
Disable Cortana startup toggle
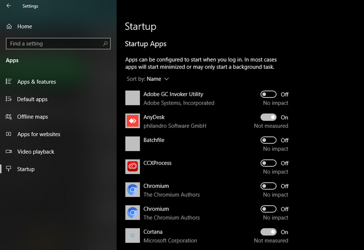(268, 232)
